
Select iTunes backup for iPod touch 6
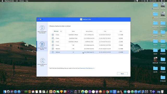[89, 38]
